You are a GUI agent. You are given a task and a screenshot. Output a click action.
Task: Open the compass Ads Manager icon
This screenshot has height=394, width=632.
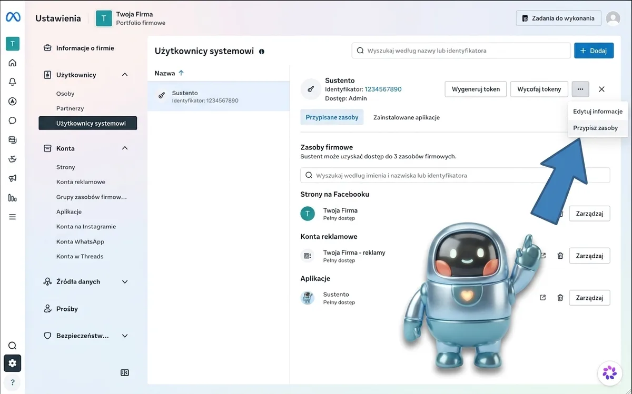tap(13, 101)
